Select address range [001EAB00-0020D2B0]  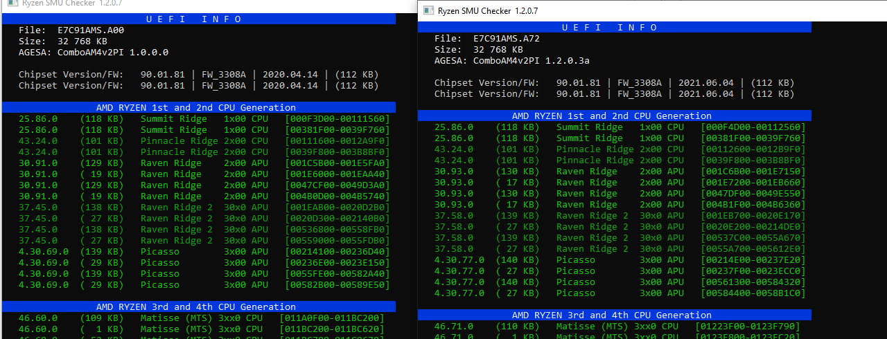point(337,208)
